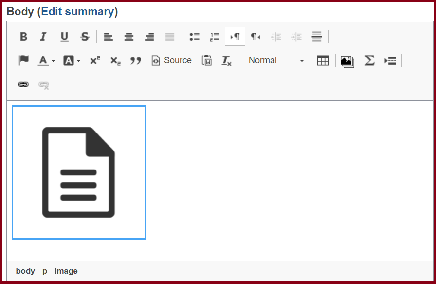Toggle bold formatting

[x=23, y=37]
